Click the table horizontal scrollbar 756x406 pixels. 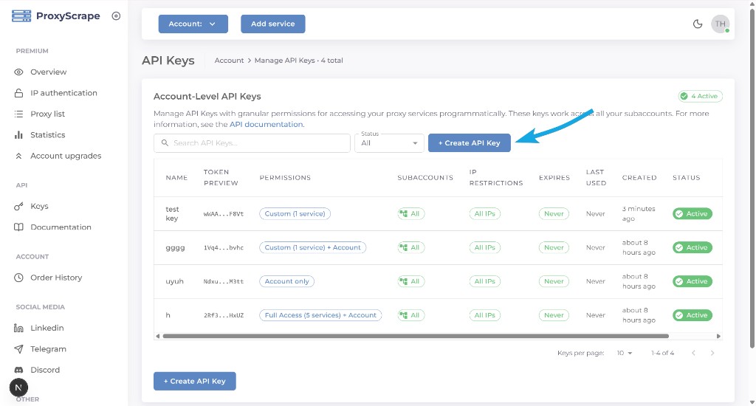coord(416,336)
